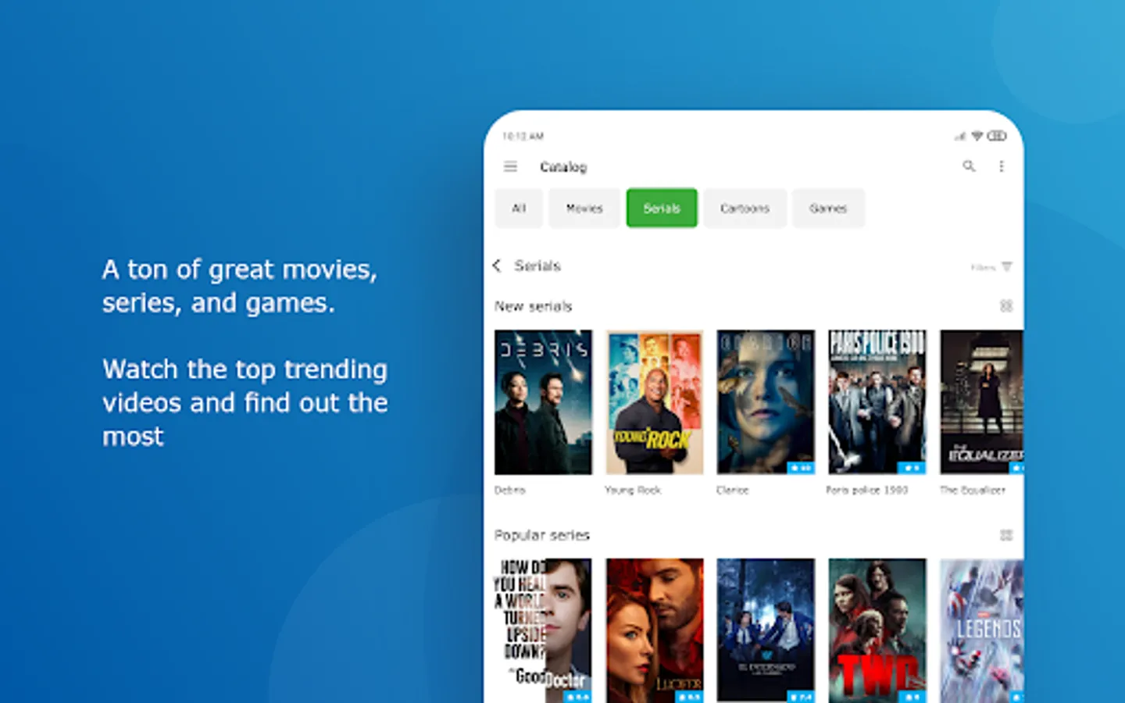This screenshot has height=703, width=1125.
Task: Click the 'Popular series' section heading
Action: [x=542, y=535]
